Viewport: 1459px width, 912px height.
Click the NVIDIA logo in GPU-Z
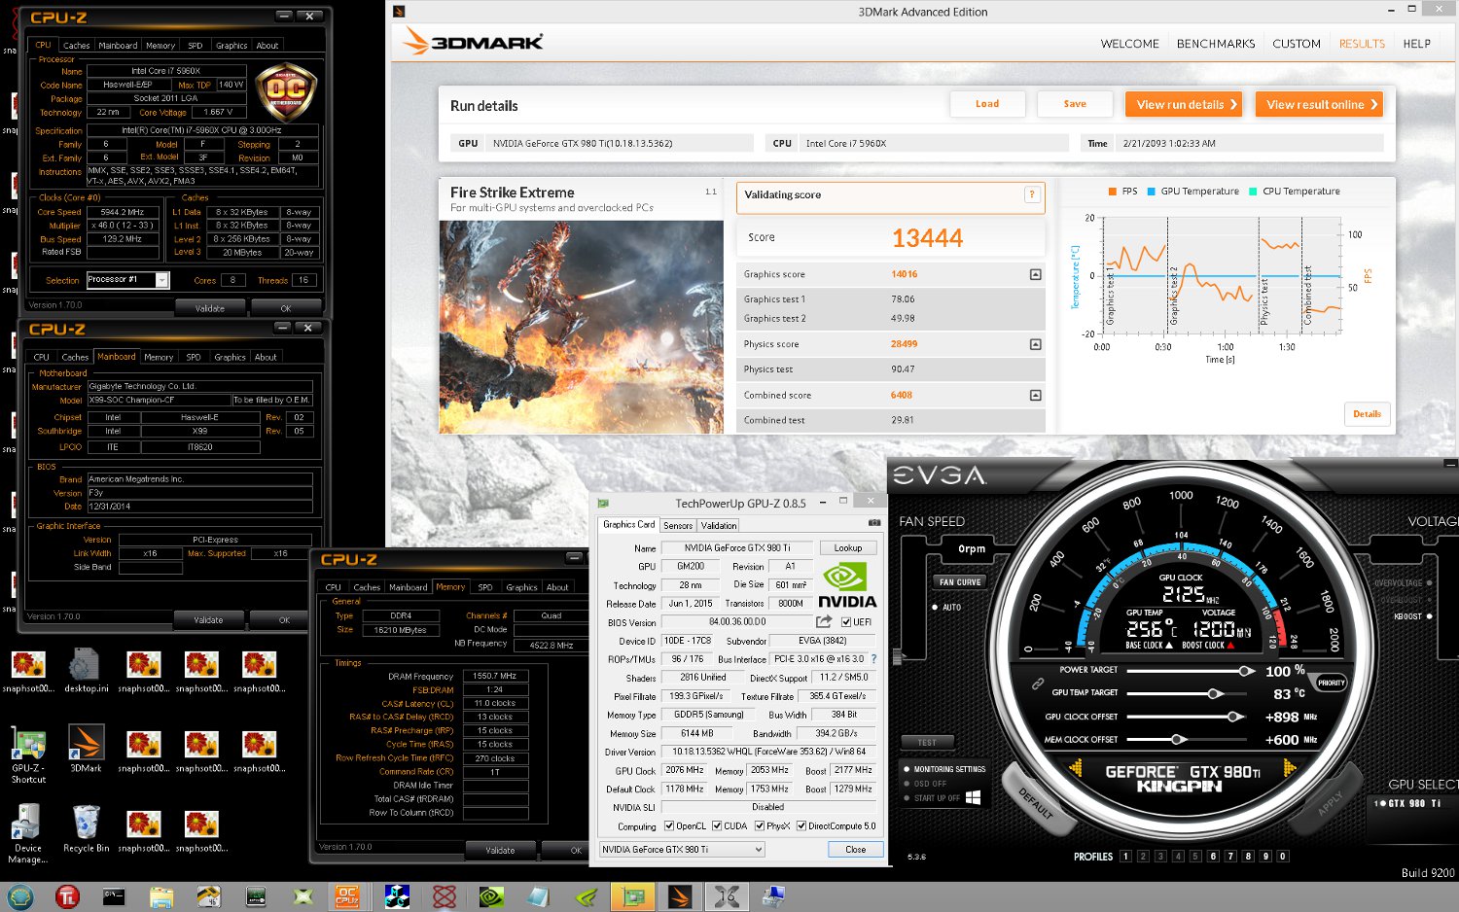coord(846,585)
